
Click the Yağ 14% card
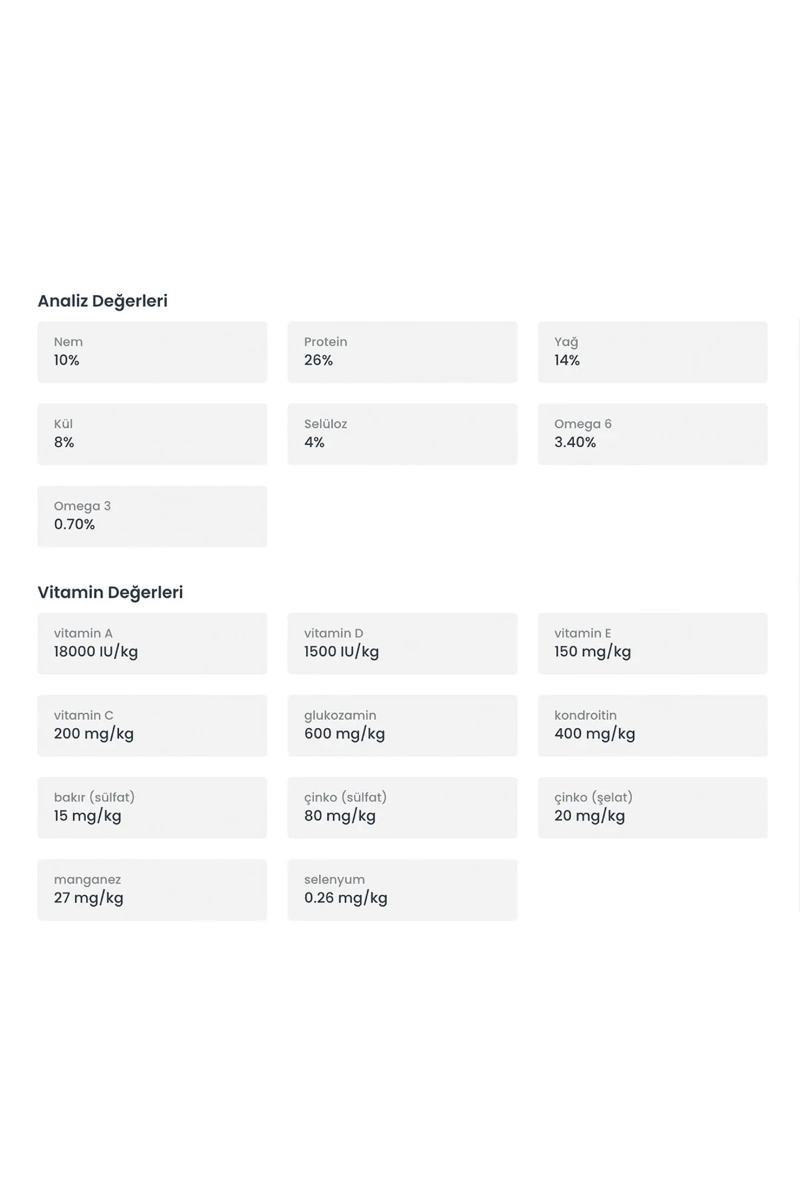pos(653,352)
